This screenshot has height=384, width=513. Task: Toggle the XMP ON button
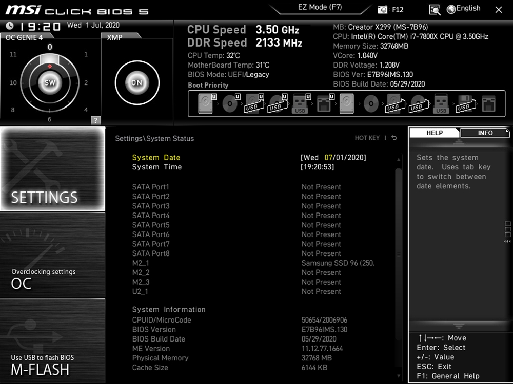(137, 82)
